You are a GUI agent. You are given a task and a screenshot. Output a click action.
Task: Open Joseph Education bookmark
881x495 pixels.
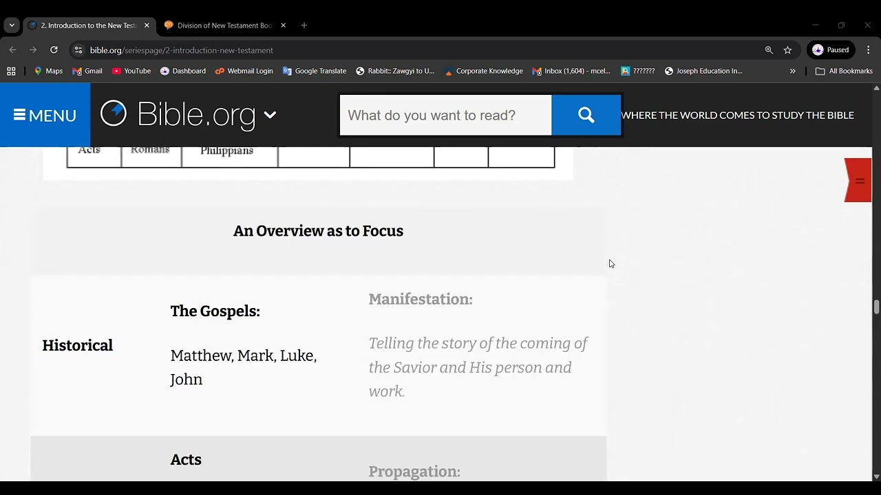click(x=703, y=71)
